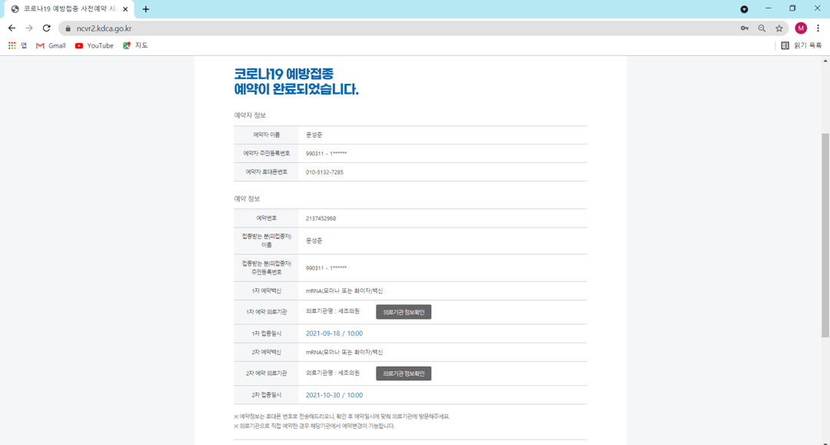Screen dimensions: 830x445
Task: Click the 예약자 정보 section title
Action: [x=250, y=115]
